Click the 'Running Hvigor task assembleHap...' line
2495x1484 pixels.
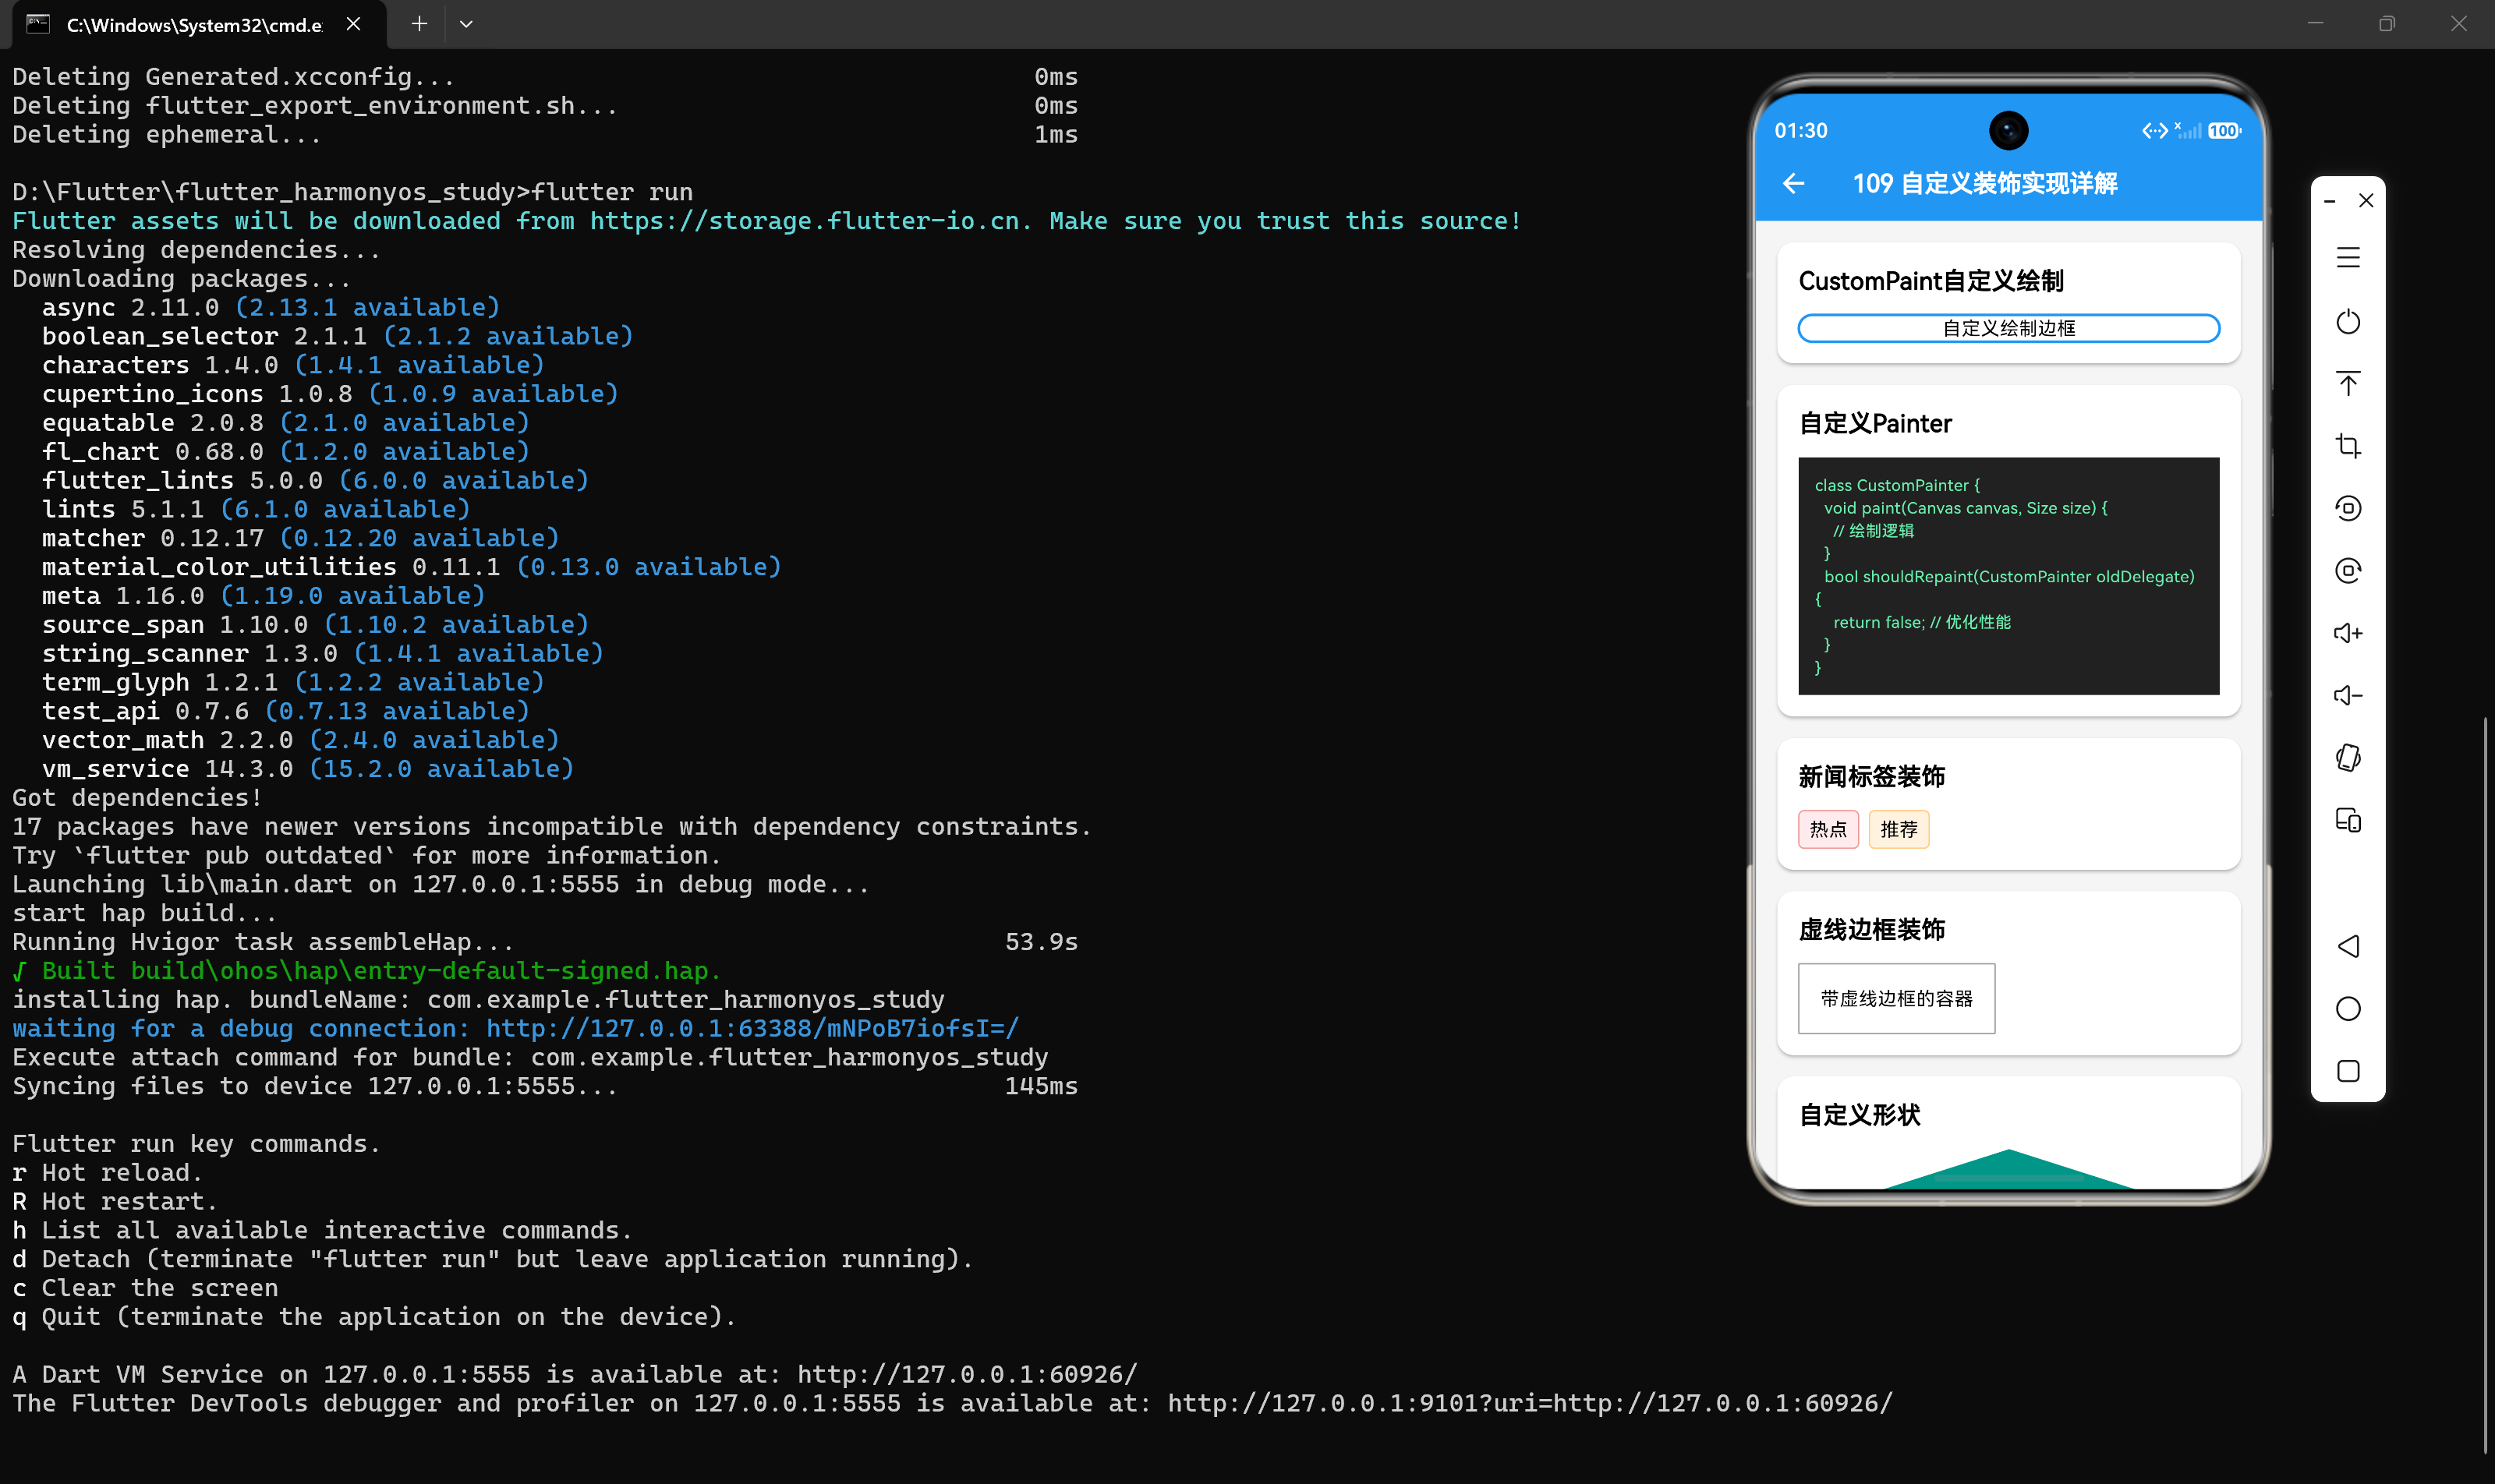[x=545, y=942]
